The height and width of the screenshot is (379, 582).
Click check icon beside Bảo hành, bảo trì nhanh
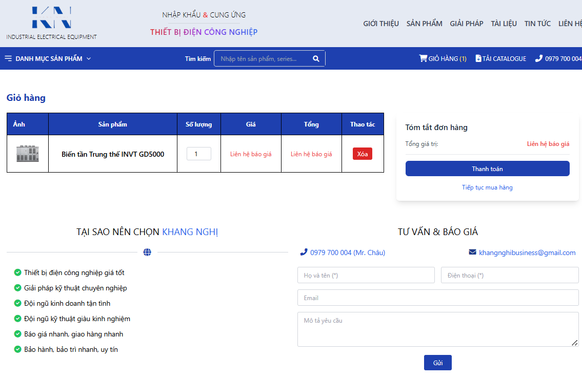pos(17,349)
